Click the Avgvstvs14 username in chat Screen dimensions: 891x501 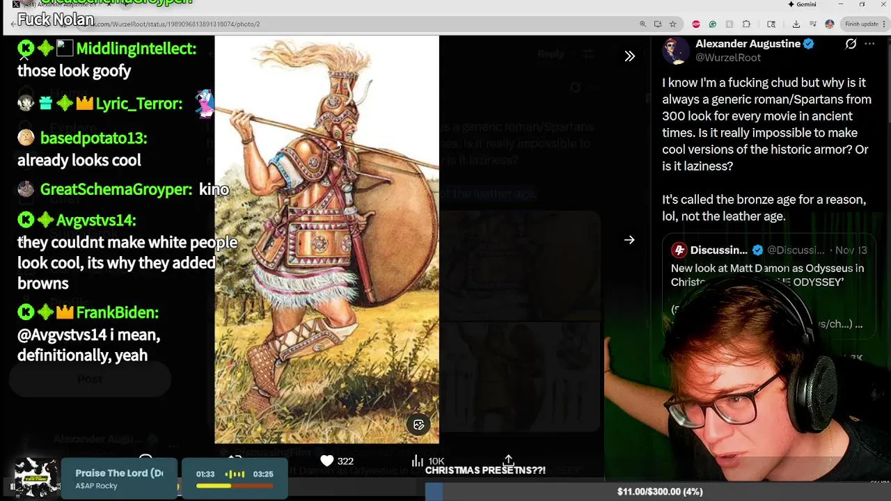pyautogui.click(x=96, y=220)
